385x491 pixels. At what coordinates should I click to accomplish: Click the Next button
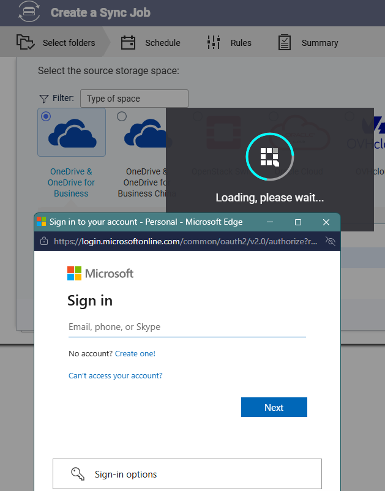coord(274,407)
